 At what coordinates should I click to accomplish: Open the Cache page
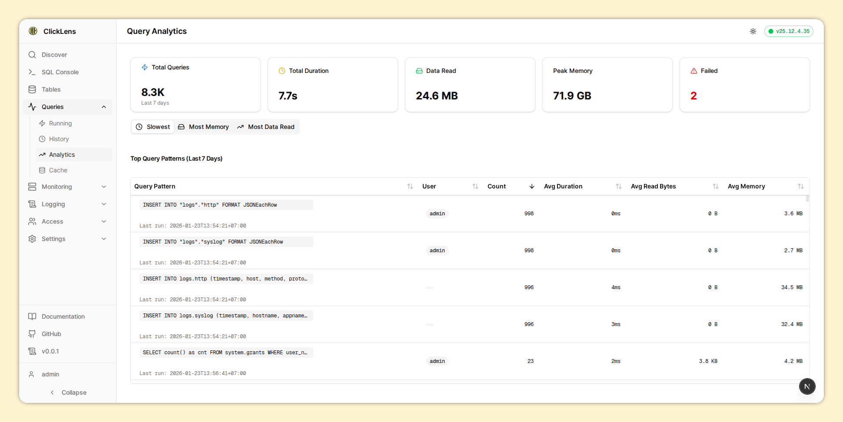[x=58, y=170]
